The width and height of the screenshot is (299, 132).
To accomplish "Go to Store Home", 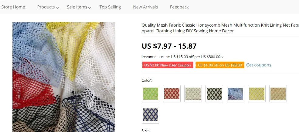I will click(x=13, y=7).
